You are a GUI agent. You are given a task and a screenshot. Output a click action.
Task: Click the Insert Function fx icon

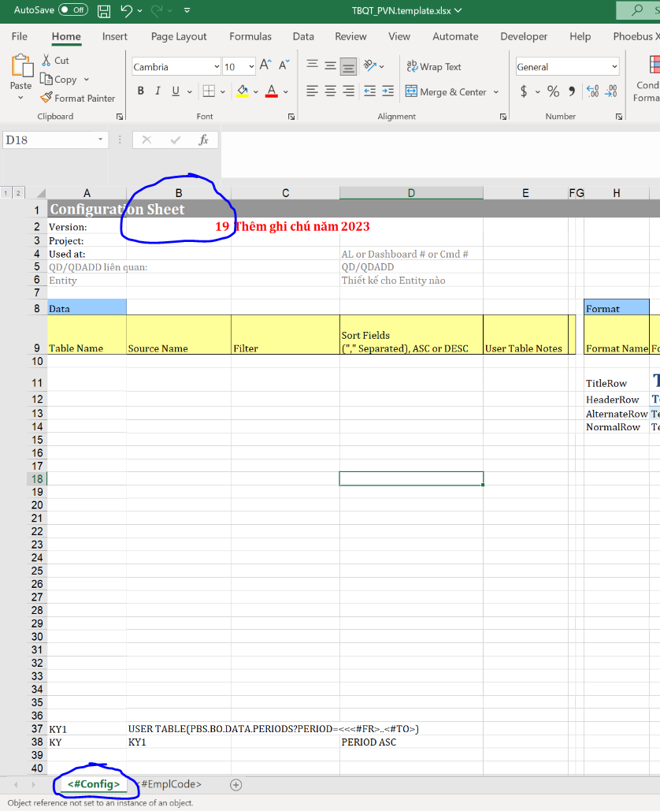point(203,140)
